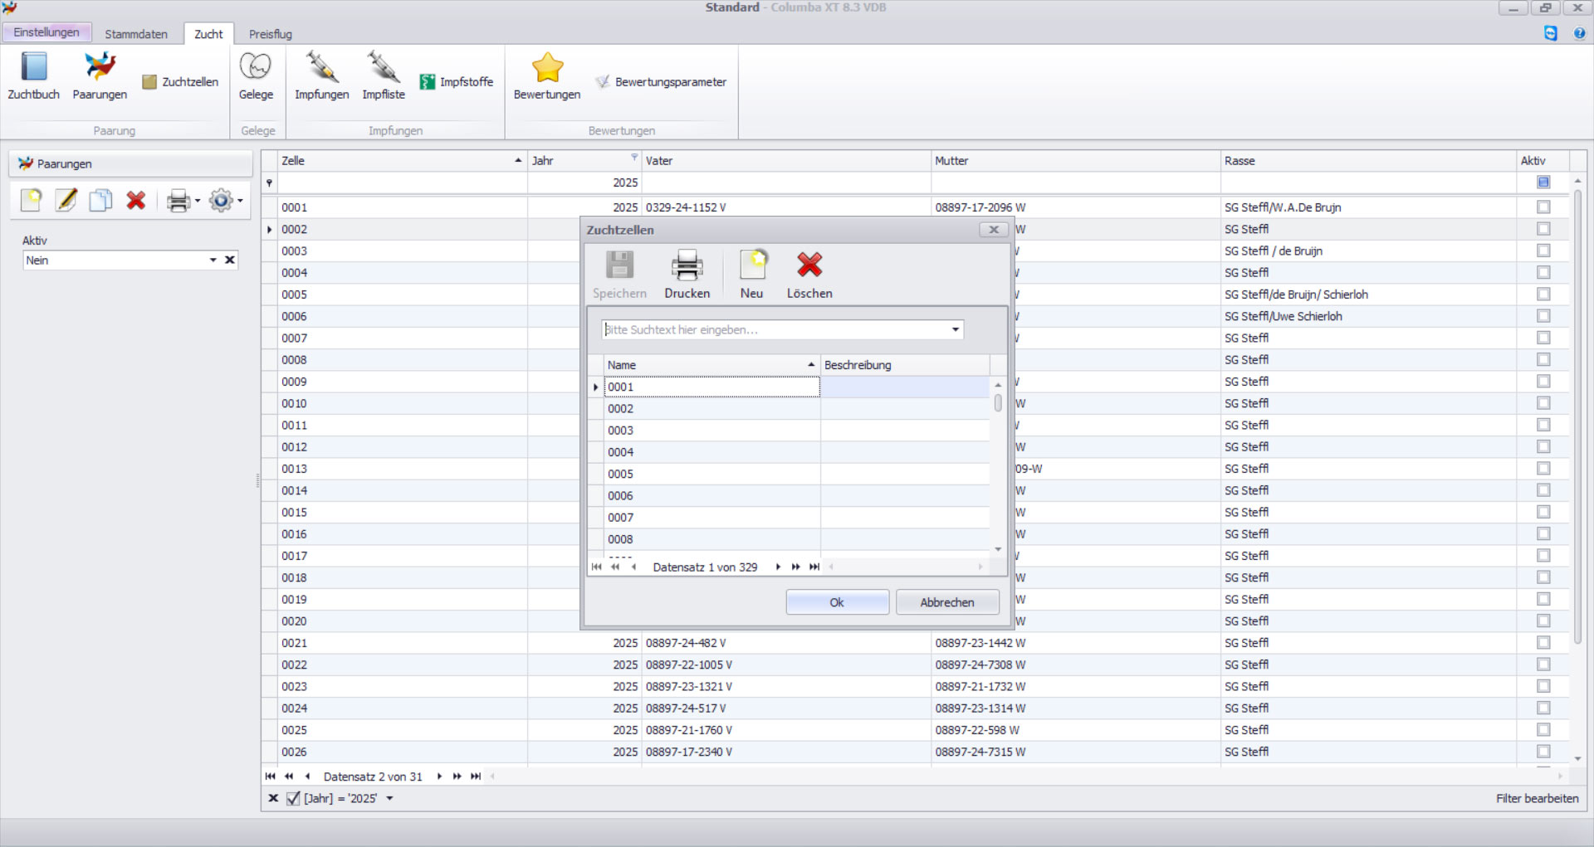Click the Ok button in dialog

coord(837,602)
